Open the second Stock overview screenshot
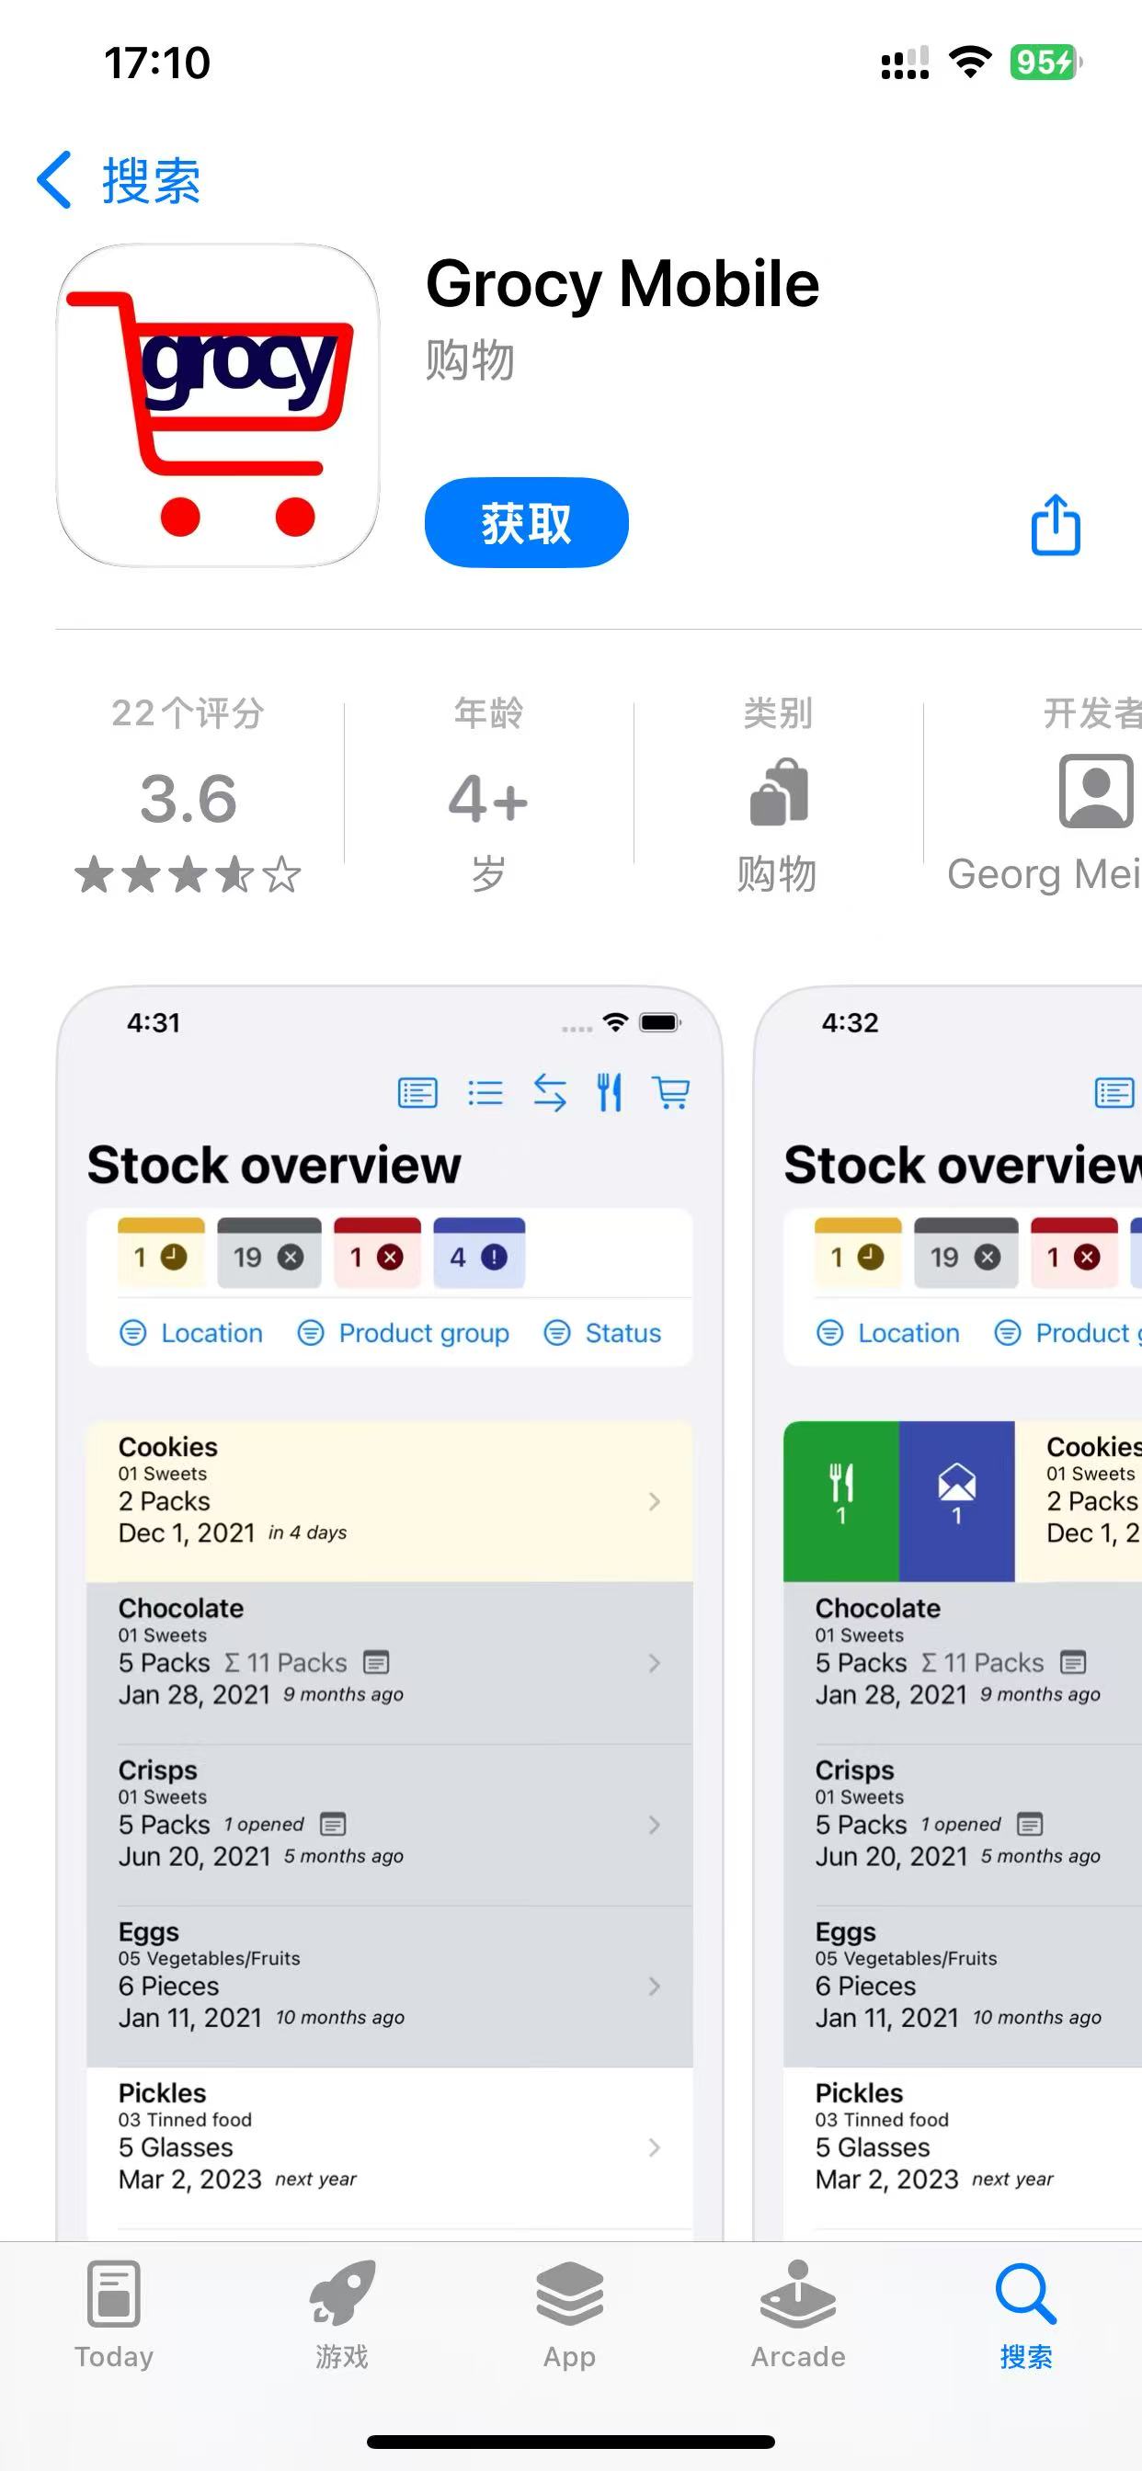 coord(948,1613)
